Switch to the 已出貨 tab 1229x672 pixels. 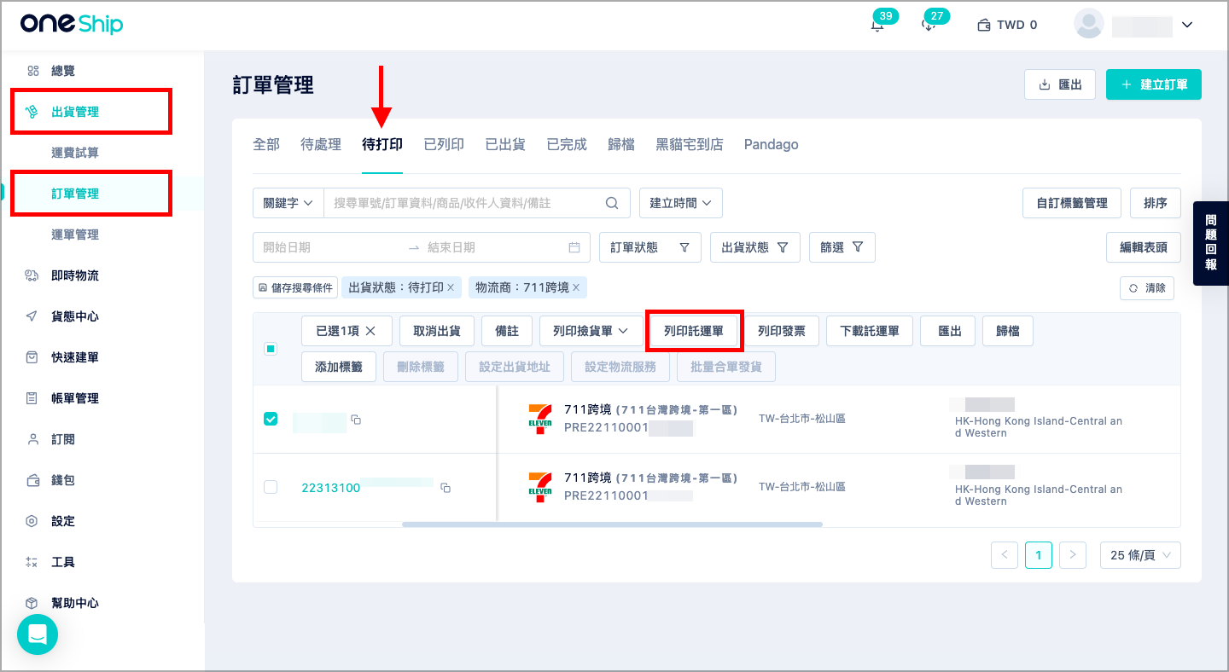click(x=505, y=144)
